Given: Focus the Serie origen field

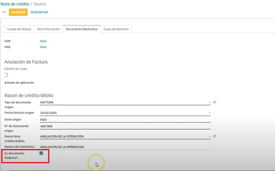Looking at the screenshot, I should (x=124, y=120).
